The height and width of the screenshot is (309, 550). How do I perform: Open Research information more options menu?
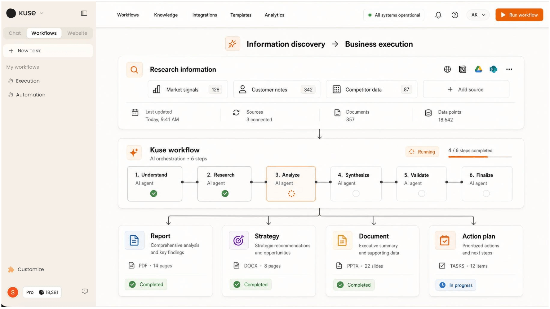point(509,69)
